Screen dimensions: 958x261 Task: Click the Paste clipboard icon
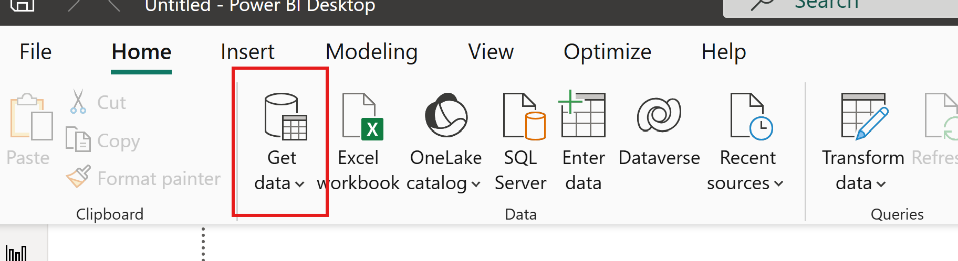tap(31, 117)
